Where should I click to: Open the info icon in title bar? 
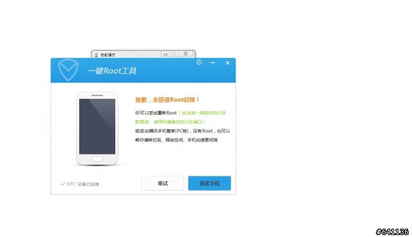199,62
